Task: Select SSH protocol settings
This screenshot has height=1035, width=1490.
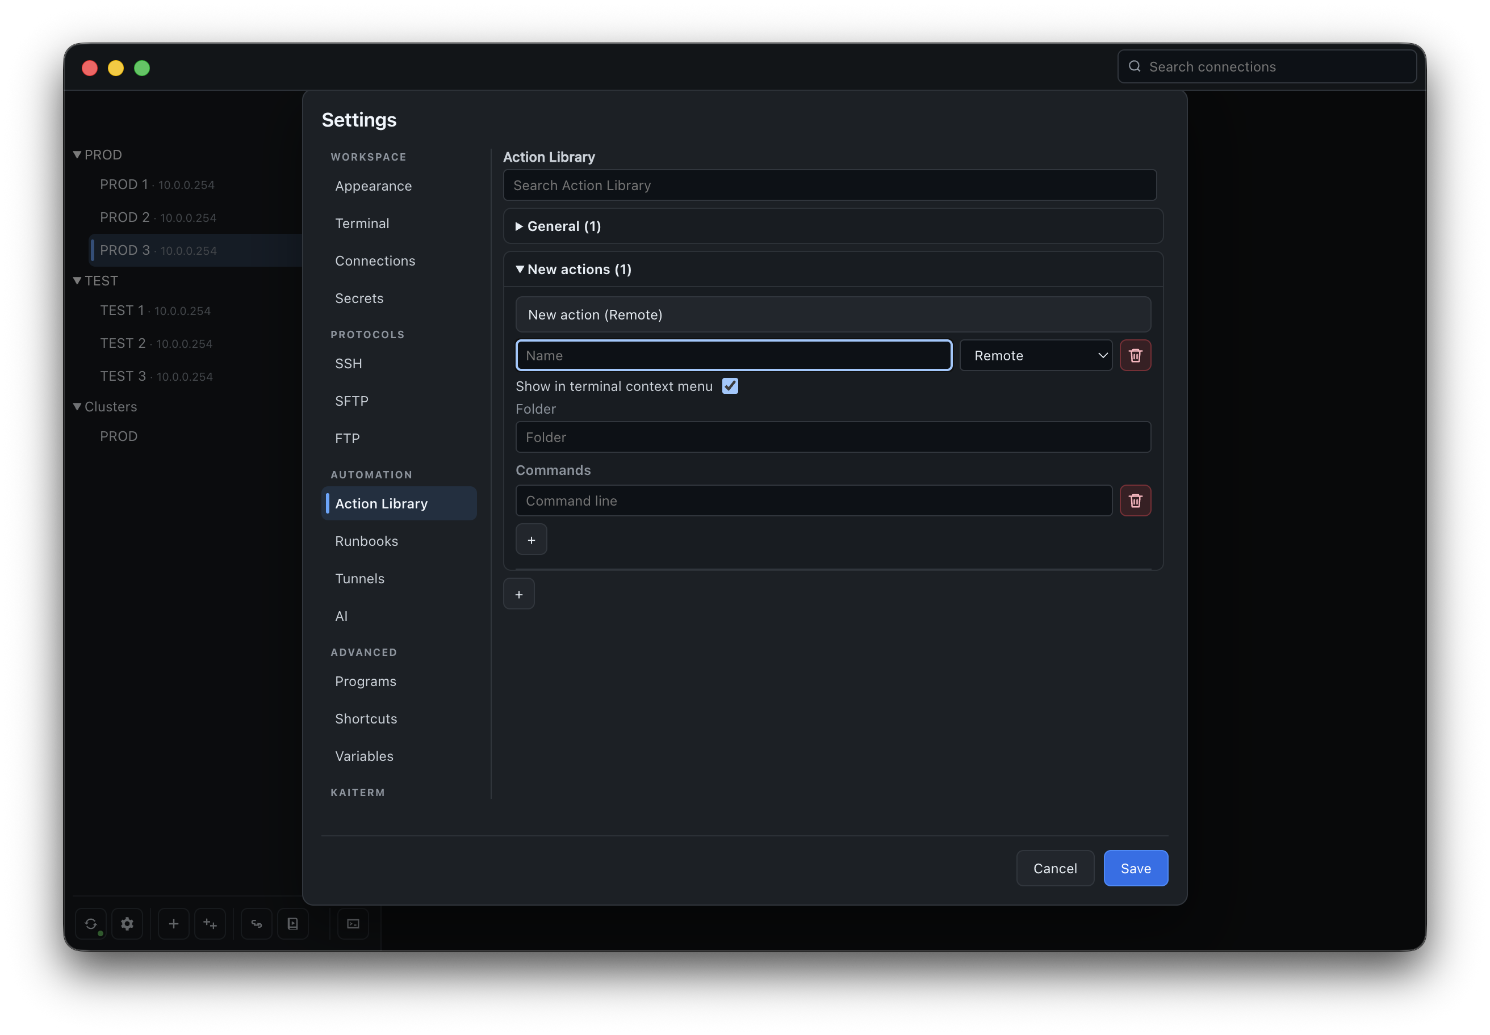Action: 399,364
